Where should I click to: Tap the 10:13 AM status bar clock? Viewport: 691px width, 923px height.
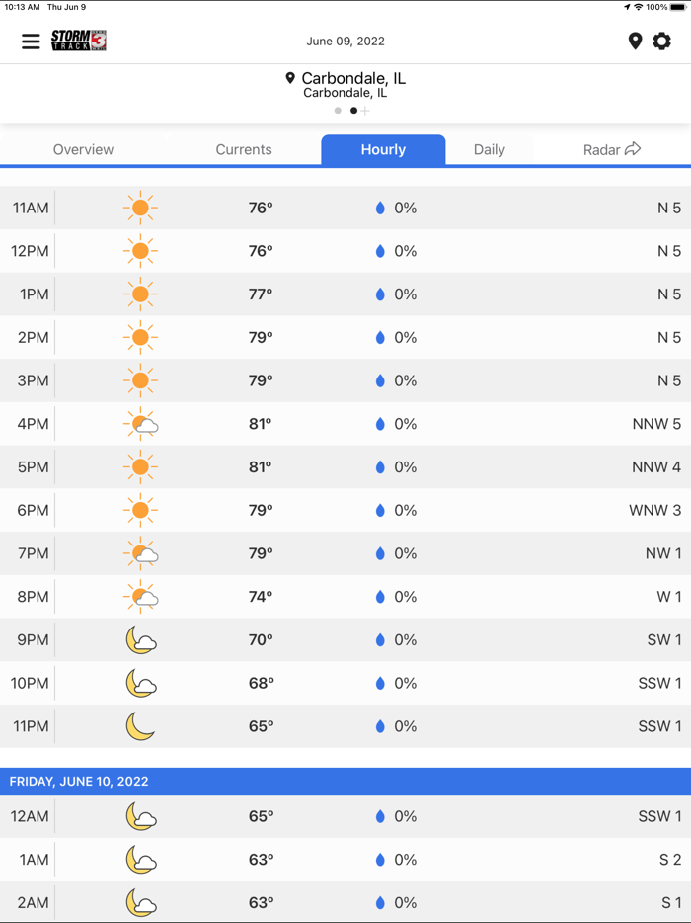(23, 7)
